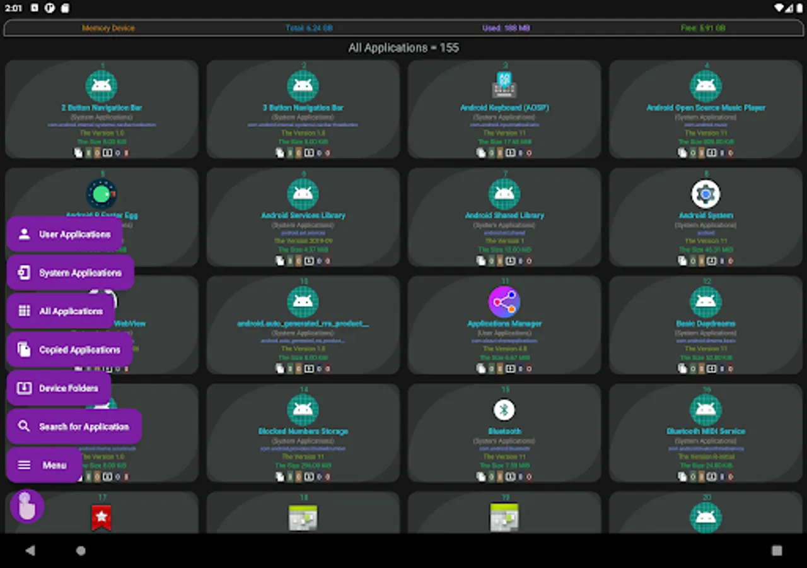The image size is (807, 568).
Task: Open Copied Applications
Action: pos(69,350)
